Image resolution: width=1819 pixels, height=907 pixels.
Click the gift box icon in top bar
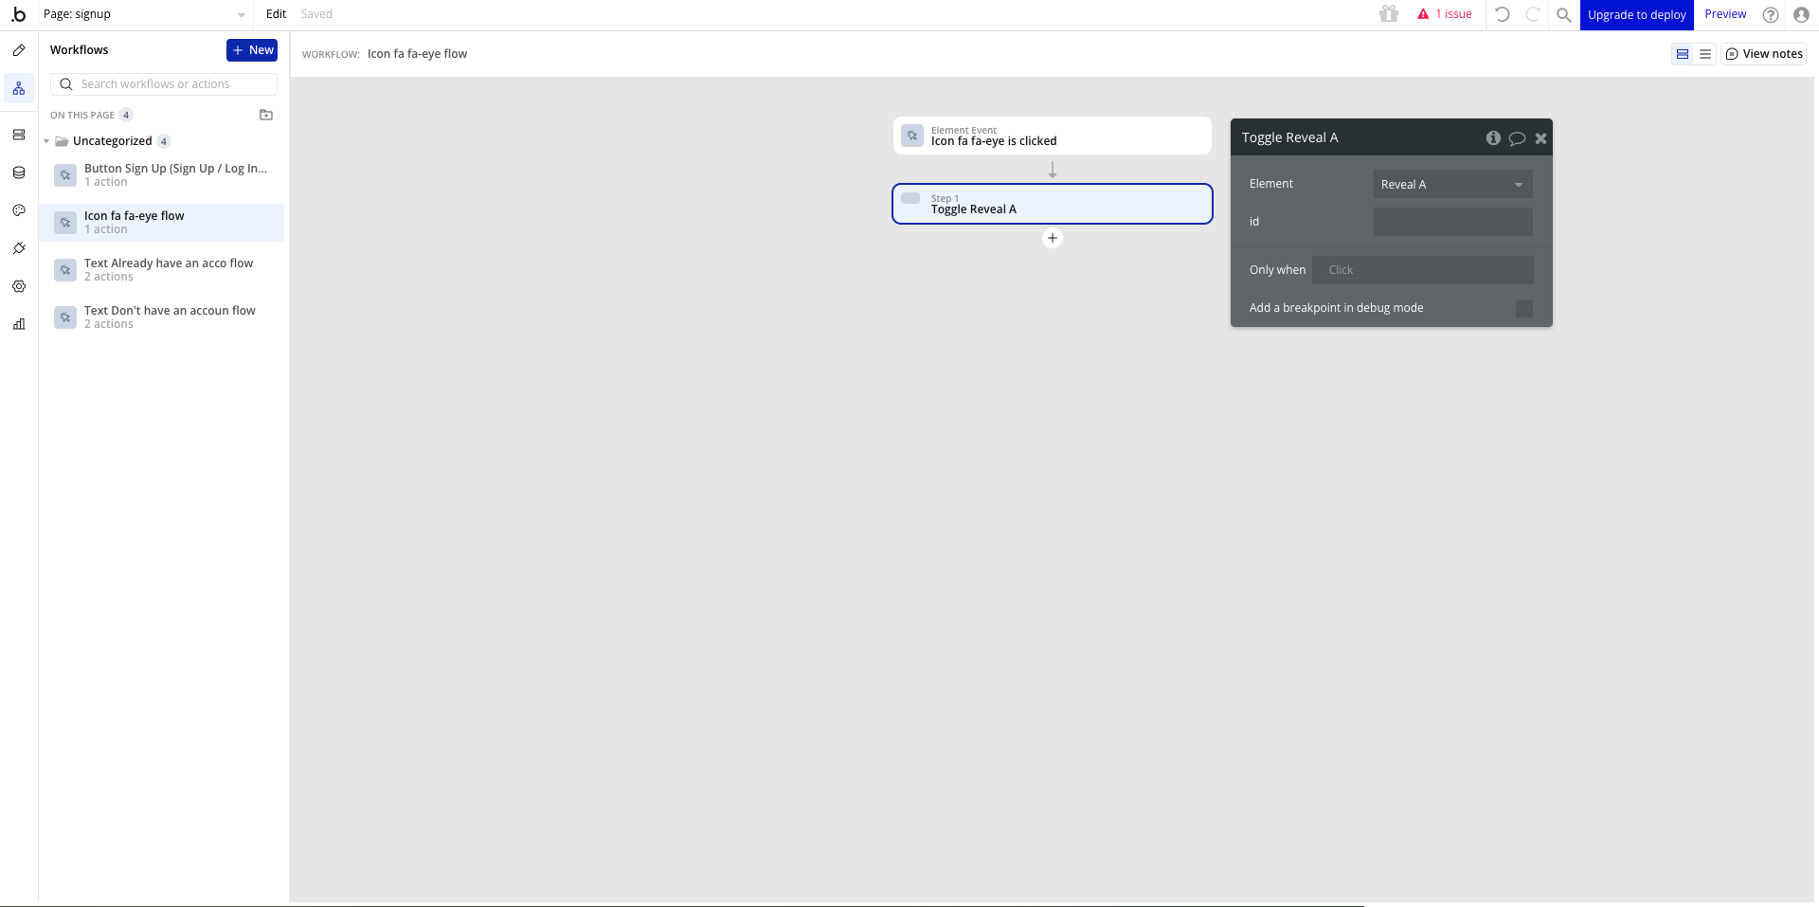[1389, 14]
